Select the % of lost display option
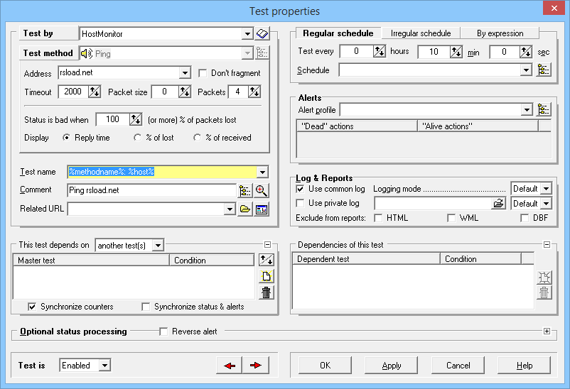This screenshot has width=570, height=389. (x=137, y=138)
